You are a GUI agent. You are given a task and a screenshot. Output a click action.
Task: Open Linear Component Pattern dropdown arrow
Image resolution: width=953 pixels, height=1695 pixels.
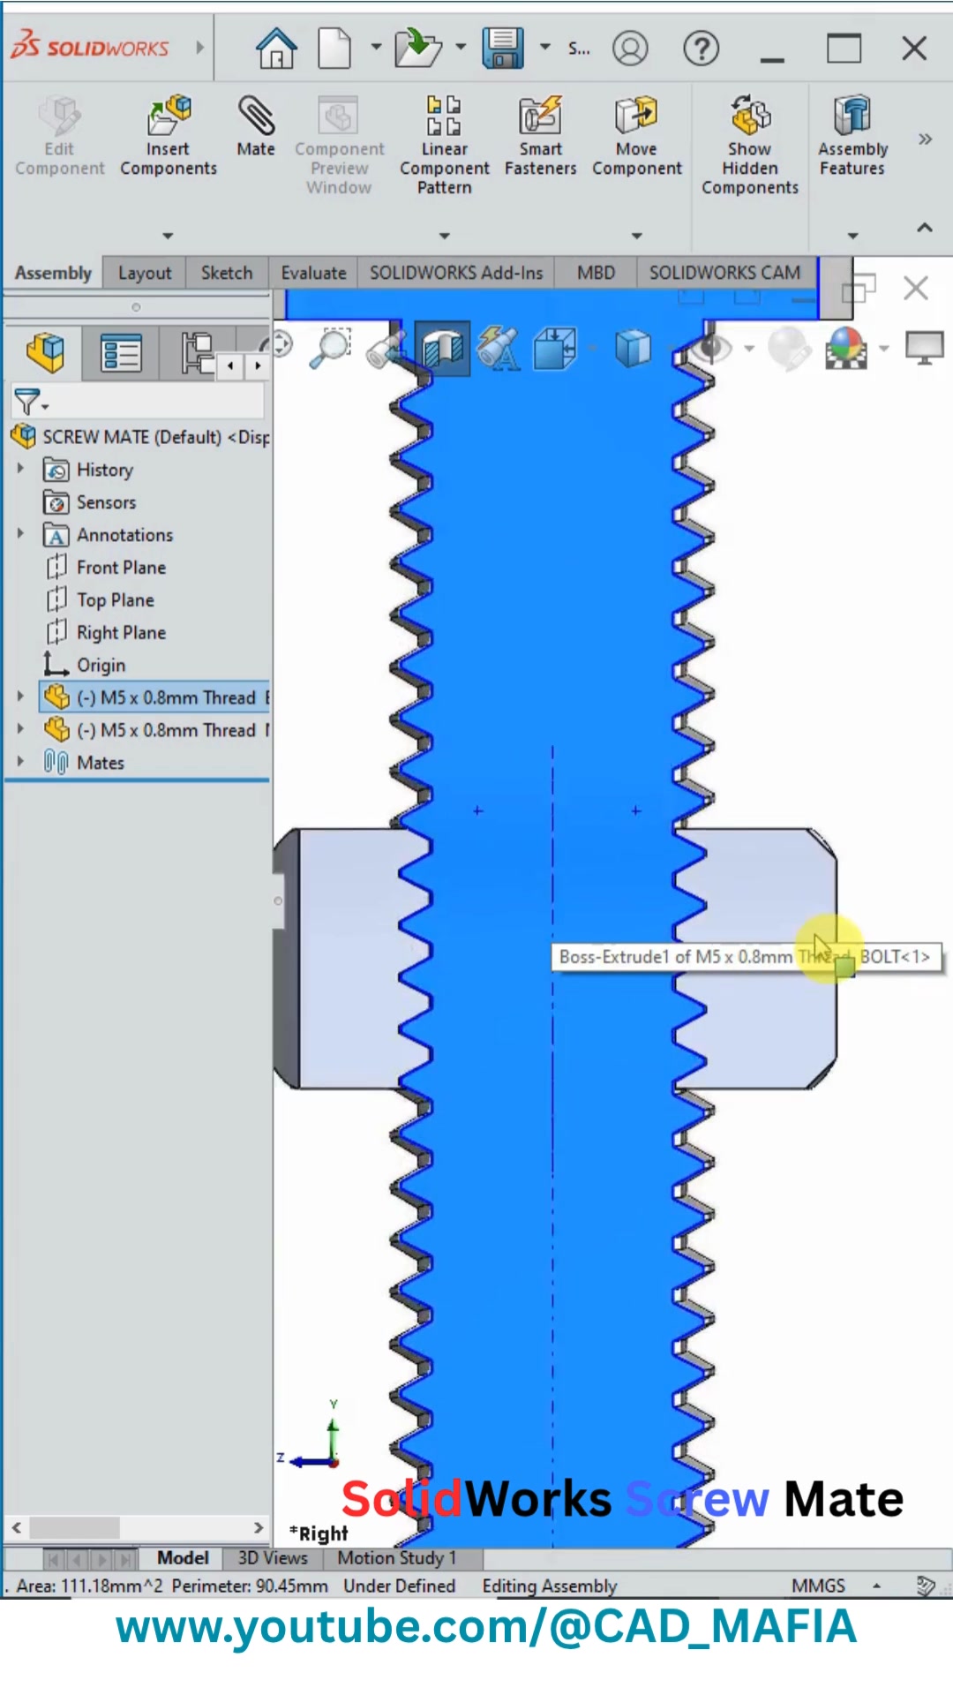tap(445, 236)
